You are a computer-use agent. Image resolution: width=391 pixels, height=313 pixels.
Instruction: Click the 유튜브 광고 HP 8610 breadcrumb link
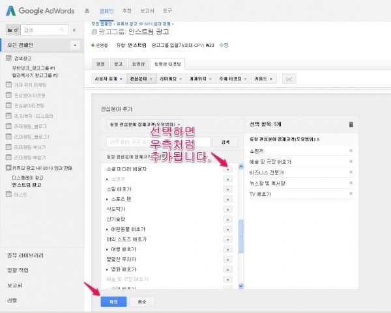coord(143,24)
